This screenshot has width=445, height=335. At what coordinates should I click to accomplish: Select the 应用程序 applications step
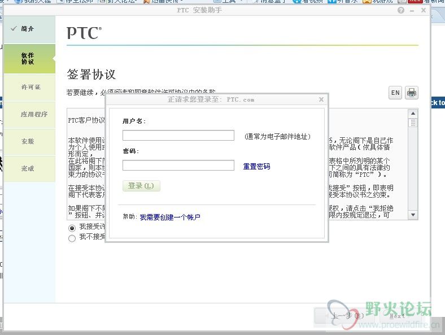(x=29, y=115)
